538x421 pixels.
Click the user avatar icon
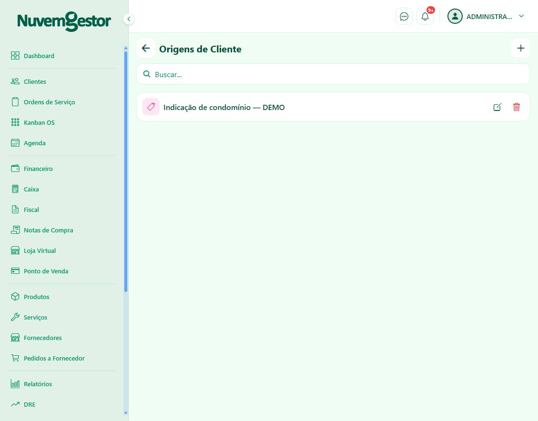pyautogui.click(x=455, y=16)
